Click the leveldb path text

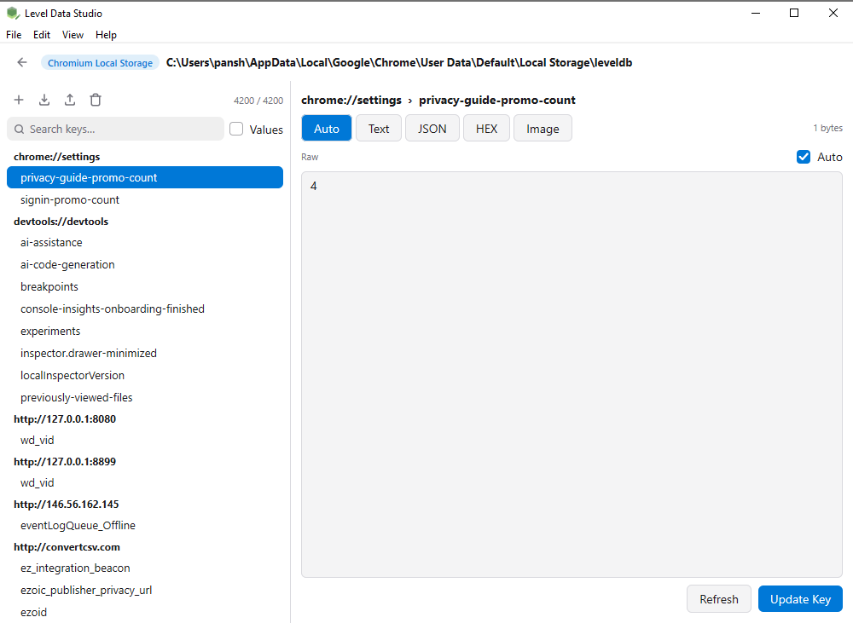click(x=399, y=62)
